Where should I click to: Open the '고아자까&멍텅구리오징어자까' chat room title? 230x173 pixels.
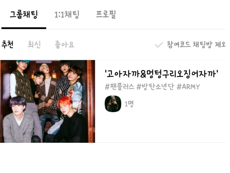coord(161,74)
